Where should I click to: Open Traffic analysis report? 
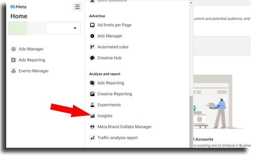pyautogui.click(x=118, y=138)
